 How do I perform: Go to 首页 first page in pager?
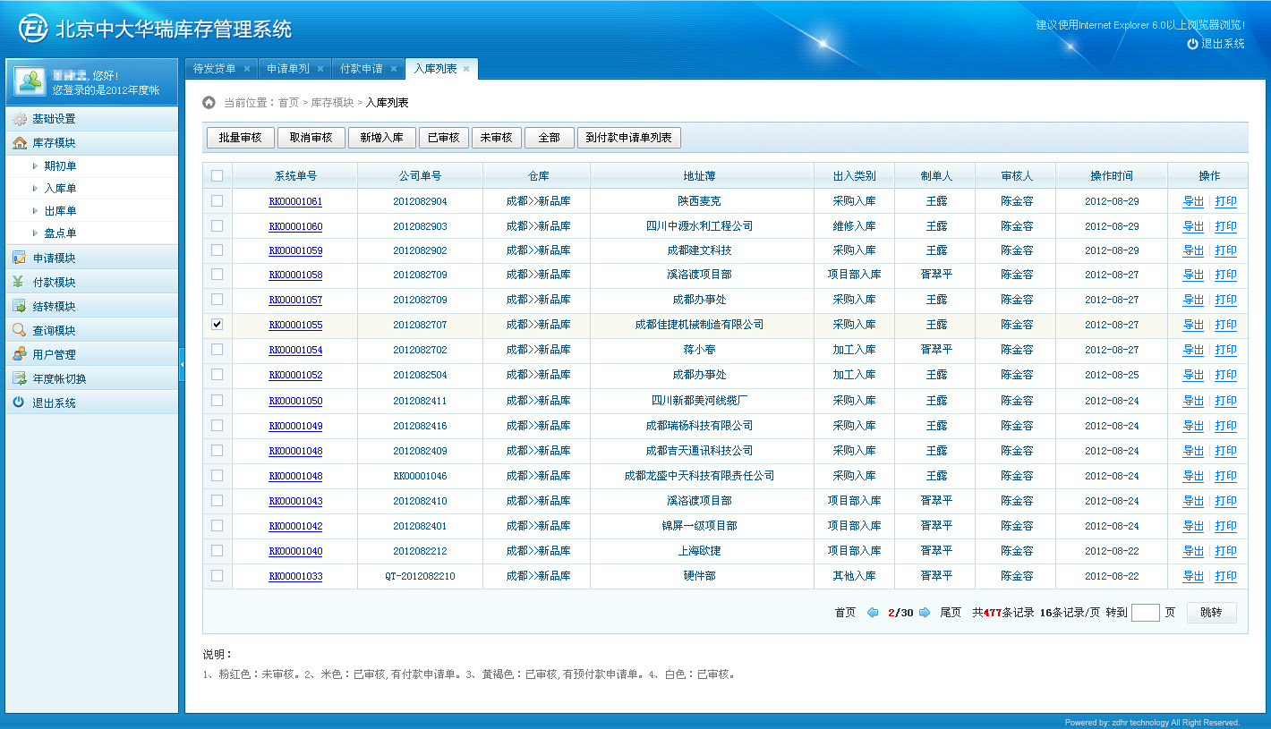(x=845, y=613)
